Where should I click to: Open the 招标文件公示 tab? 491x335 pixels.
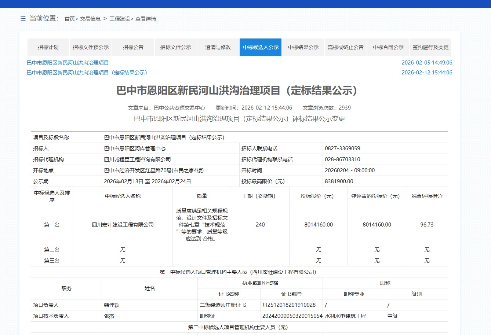176,47
